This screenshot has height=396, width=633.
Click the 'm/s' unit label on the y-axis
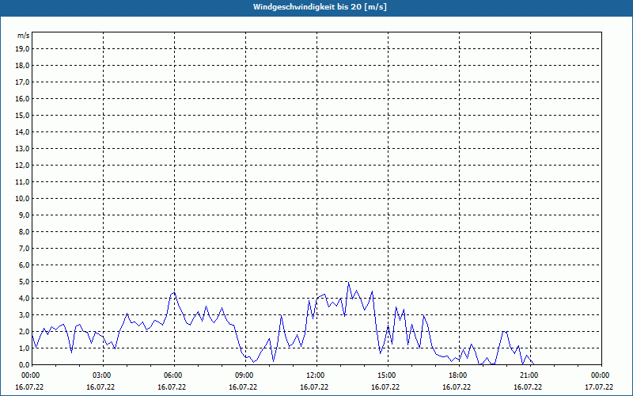[x=24, y=36]
